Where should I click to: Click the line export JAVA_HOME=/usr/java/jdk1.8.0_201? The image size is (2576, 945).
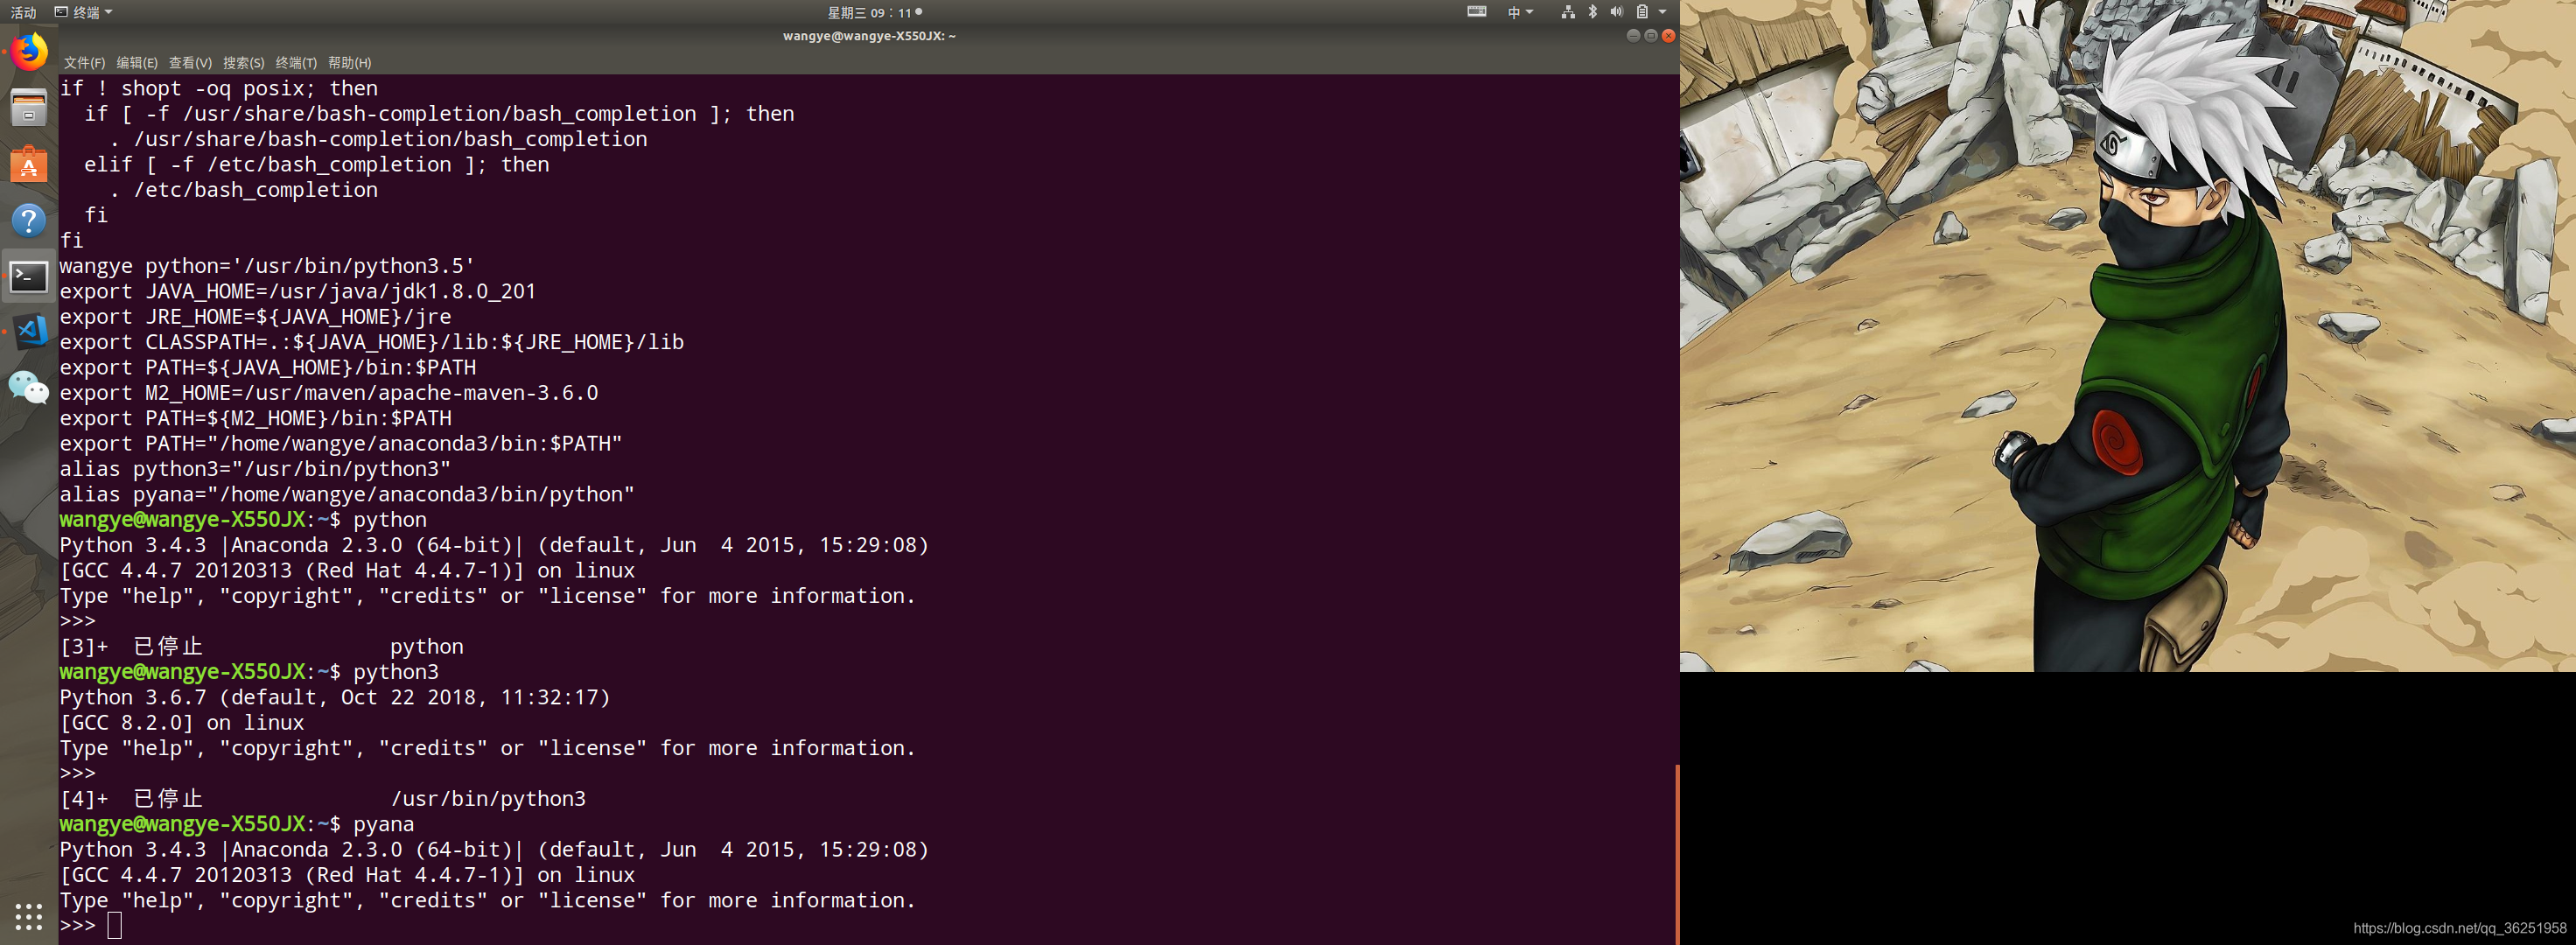298,291
